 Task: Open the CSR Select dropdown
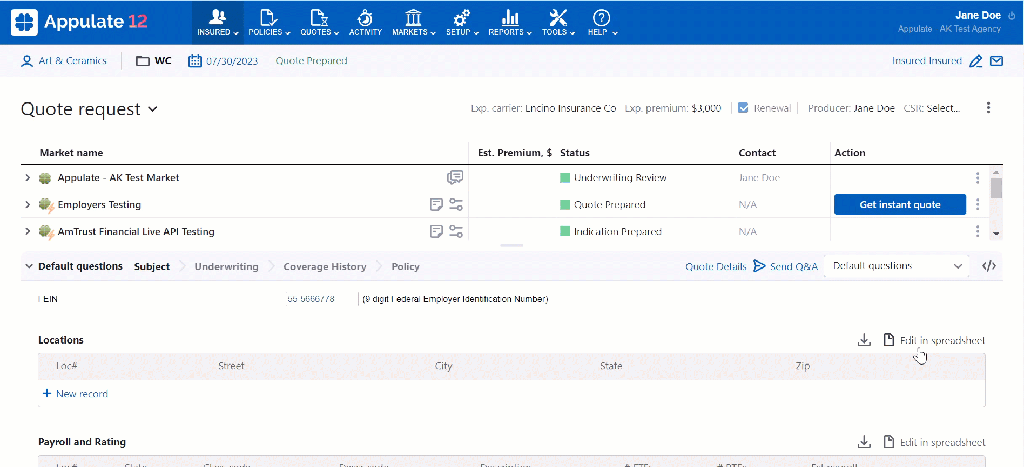point(943,108)
